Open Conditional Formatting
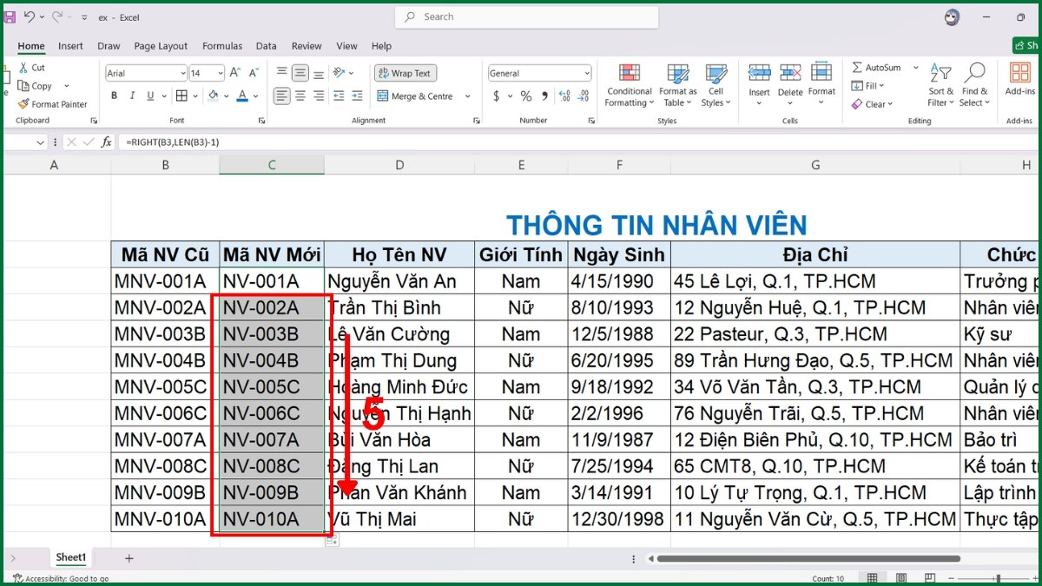The width and height of the screenshot is (1042, 586). 628,84
